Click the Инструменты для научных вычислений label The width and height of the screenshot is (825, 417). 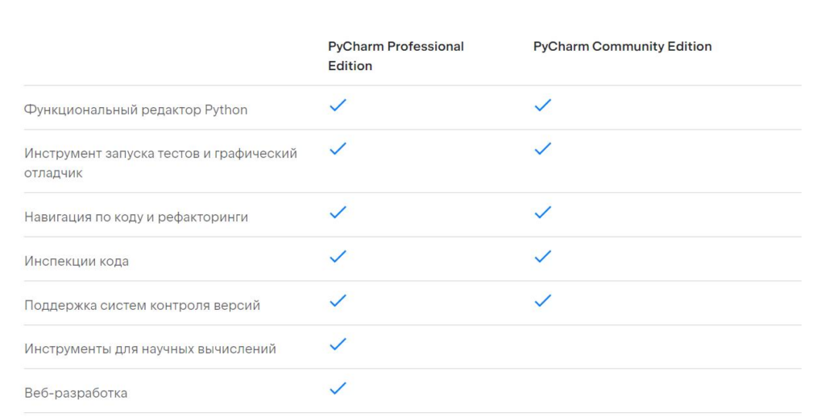[x=150, y=349]
